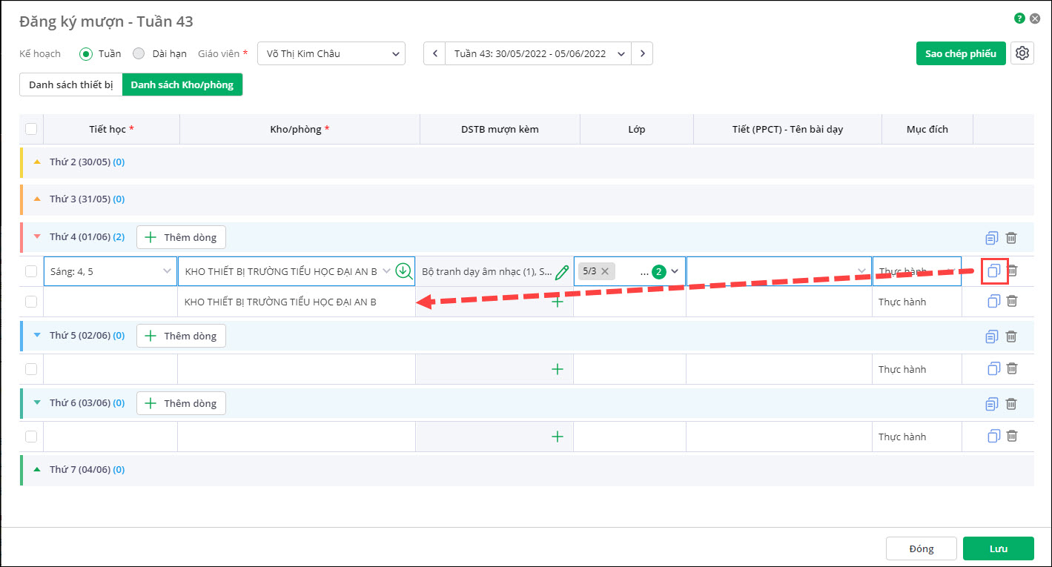Add a row with Thêm dòng under Thứ 6

point(181,403)
